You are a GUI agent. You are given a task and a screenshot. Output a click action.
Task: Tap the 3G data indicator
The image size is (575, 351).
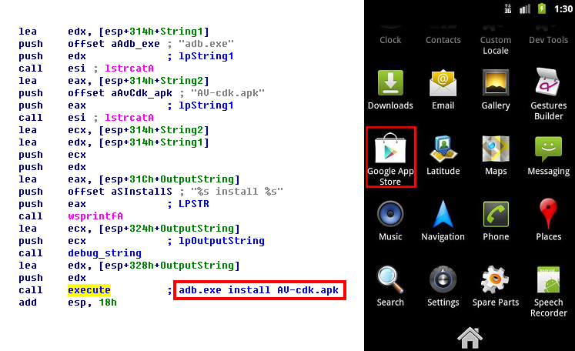508,8
